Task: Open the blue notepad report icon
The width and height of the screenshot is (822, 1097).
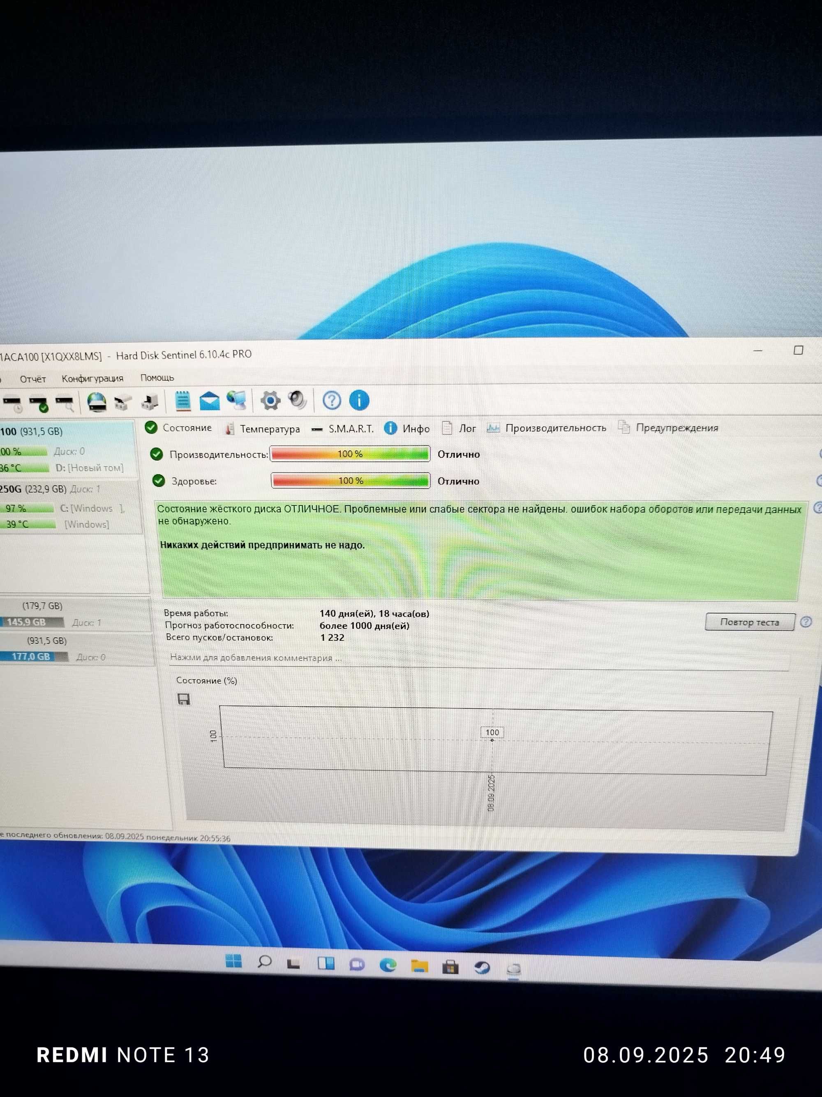Action: point(183,401)
